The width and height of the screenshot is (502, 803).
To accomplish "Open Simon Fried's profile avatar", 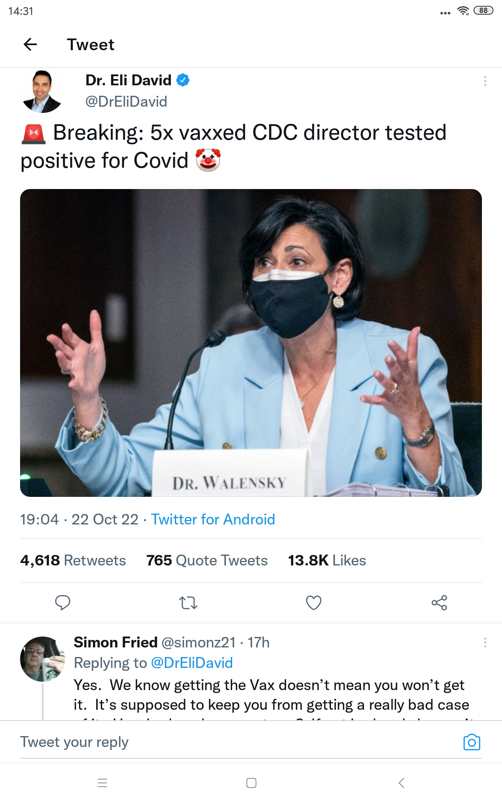I will [42, 659].
